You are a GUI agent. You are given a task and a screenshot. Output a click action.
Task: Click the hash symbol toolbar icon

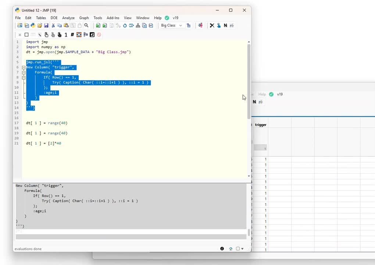click(x=72, y=35)
